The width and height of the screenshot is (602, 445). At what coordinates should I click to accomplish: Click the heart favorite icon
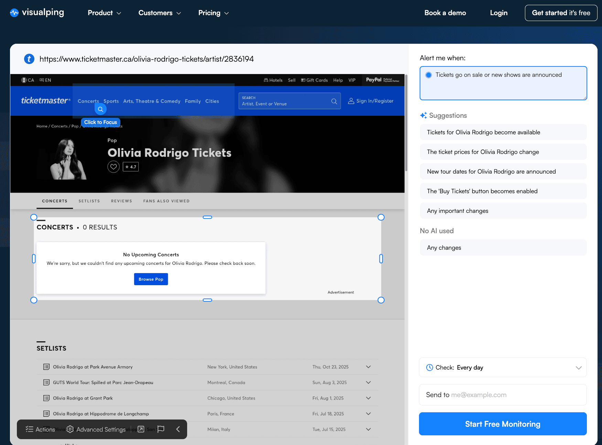pos(114,167)
